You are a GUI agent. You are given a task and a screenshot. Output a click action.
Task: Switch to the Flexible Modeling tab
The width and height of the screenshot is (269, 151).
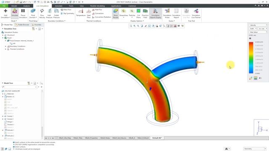click(x=97, y=6)
